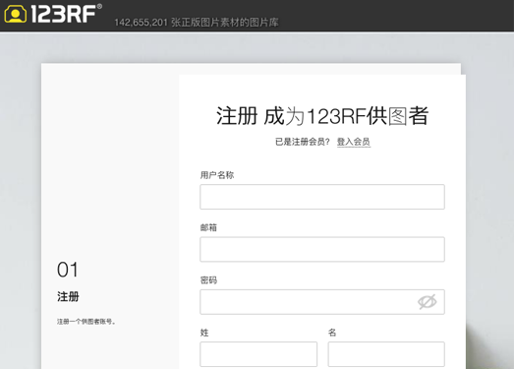This screenshot has height=369, width=514.
Task: Select the 142,655,201 image count tagline
Action: [x=197, y=23]
